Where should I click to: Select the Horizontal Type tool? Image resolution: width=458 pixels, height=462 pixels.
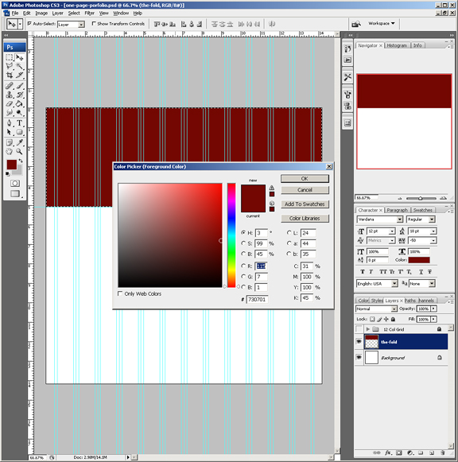[19, 123]
